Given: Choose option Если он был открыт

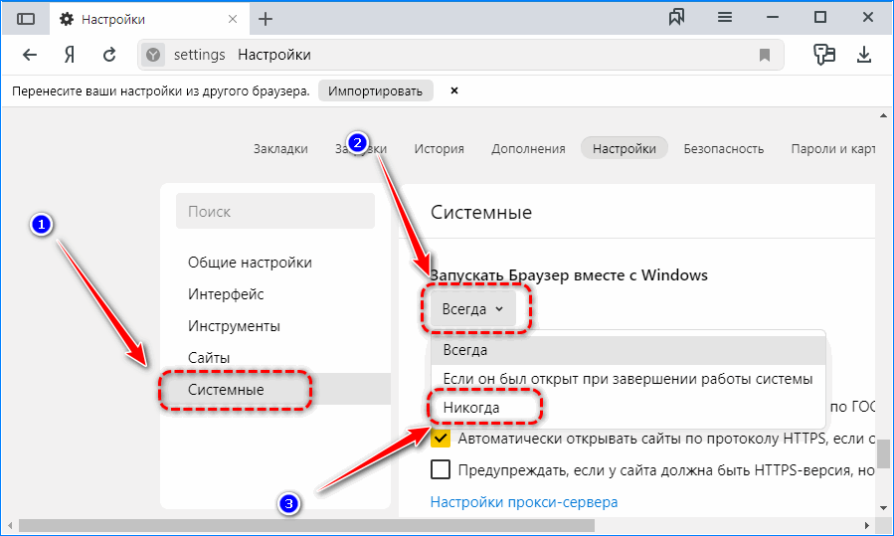Looking at the screenshot, I should 627,379.
